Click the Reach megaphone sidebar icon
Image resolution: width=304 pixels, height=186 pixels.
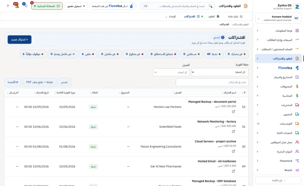(297, 170)
